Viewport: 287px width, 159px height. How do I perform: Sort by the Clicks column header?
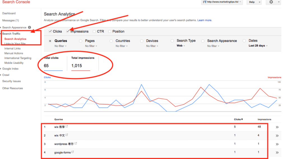tap(238, 119)
